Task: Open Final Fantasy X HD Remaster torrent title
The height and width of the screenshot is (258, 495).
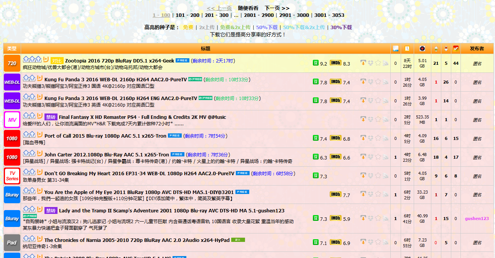Action: pyautogui.click(x=143, y=117)
